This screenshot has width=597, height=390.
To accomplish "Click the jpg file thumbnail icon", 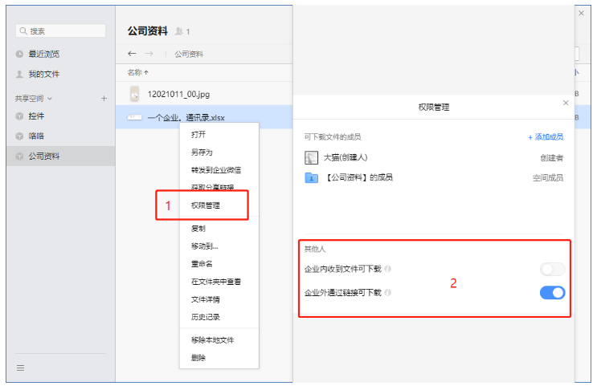I will 135,94.
